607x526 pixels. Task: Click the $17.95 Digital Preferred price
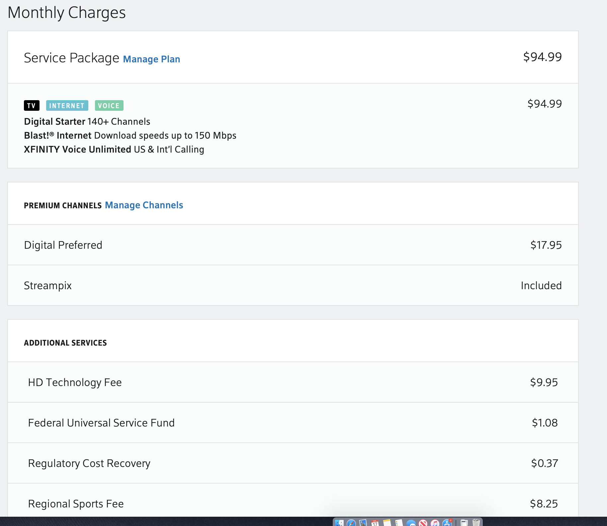[546, 245]
